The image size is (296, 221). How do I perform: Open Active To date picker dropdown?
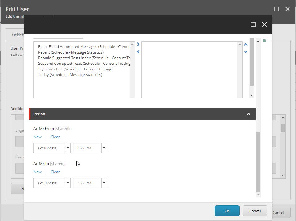[68, 183]
